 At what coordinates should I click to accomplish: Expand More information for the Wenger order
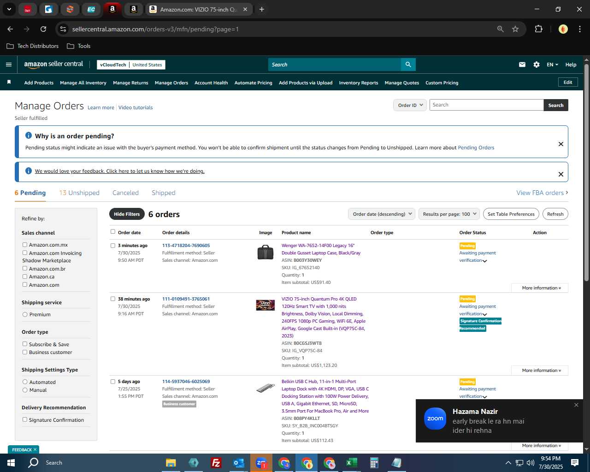[540, 288]
